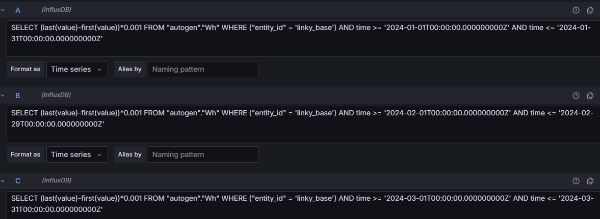600x219 pixels.
Task: Open help for query C
Action: click(x=576, y=181)
